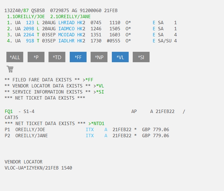Click status HK2 on the UA 2264 segment
This screenshot has width=224, height=191.
click(81, 35)
